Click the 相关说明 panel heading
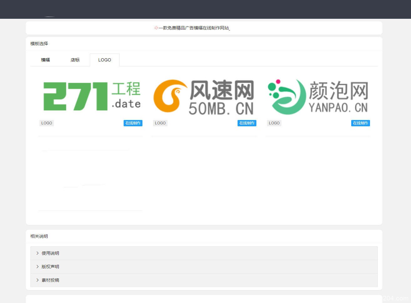 (39, 236)
